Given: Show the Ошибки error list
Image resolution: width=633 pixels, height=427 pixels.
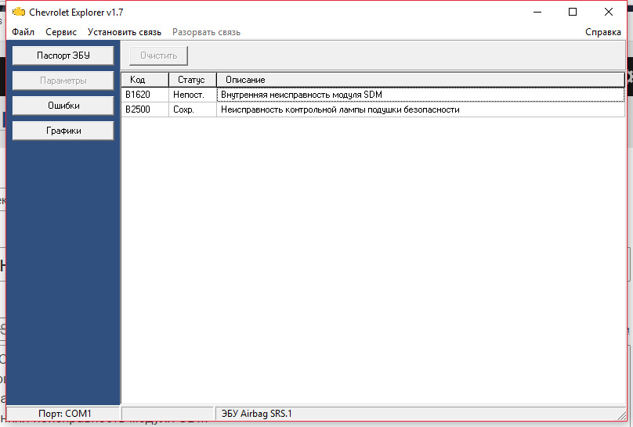Looking at the screenshot, I should point(63,106).
